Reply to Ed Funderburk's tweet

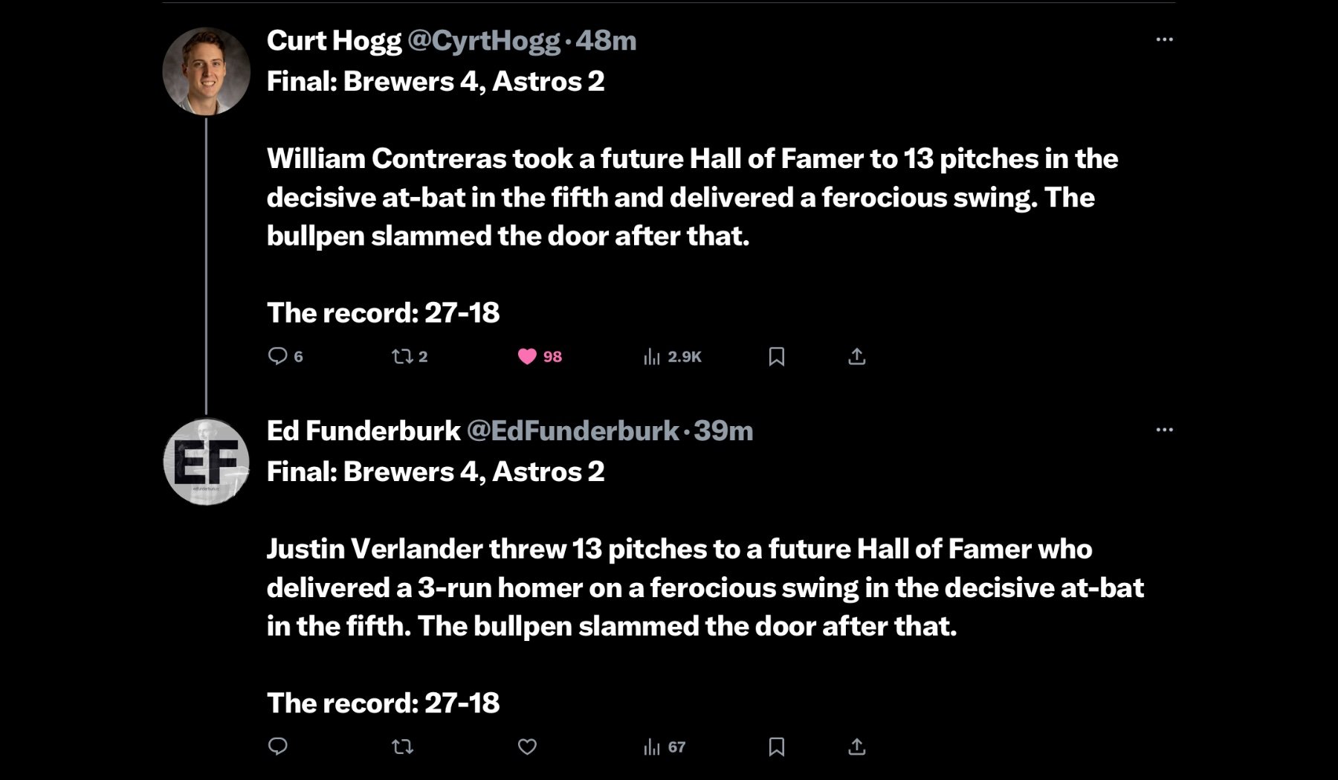click(x=277, y=746)
